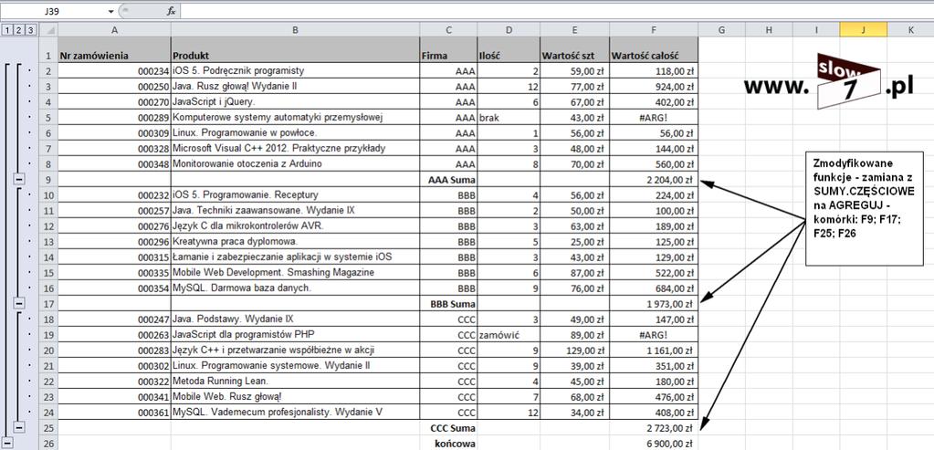Select the 'zamówić' cell in row 19
This screenshot has height=450, width=934.
coord(509,334)
